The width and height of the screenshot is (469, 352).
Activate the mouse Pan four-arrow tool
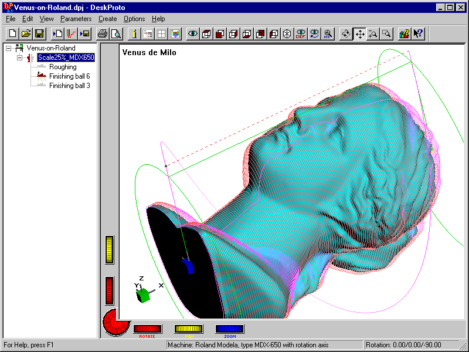[359, 33]
